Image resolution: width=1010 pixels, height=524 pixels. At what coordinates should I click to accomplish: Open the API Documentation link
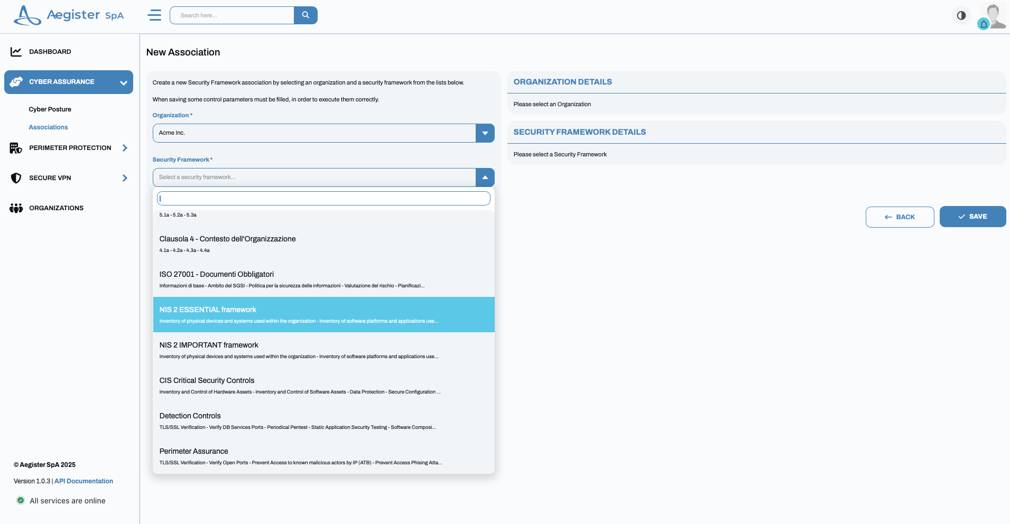[83, 481]
